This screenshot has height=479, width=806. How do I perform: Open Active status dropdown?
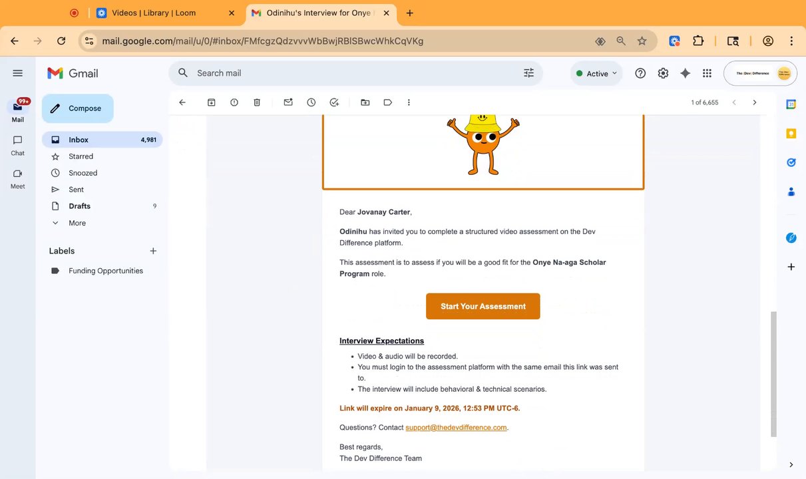tap(596, 73)
